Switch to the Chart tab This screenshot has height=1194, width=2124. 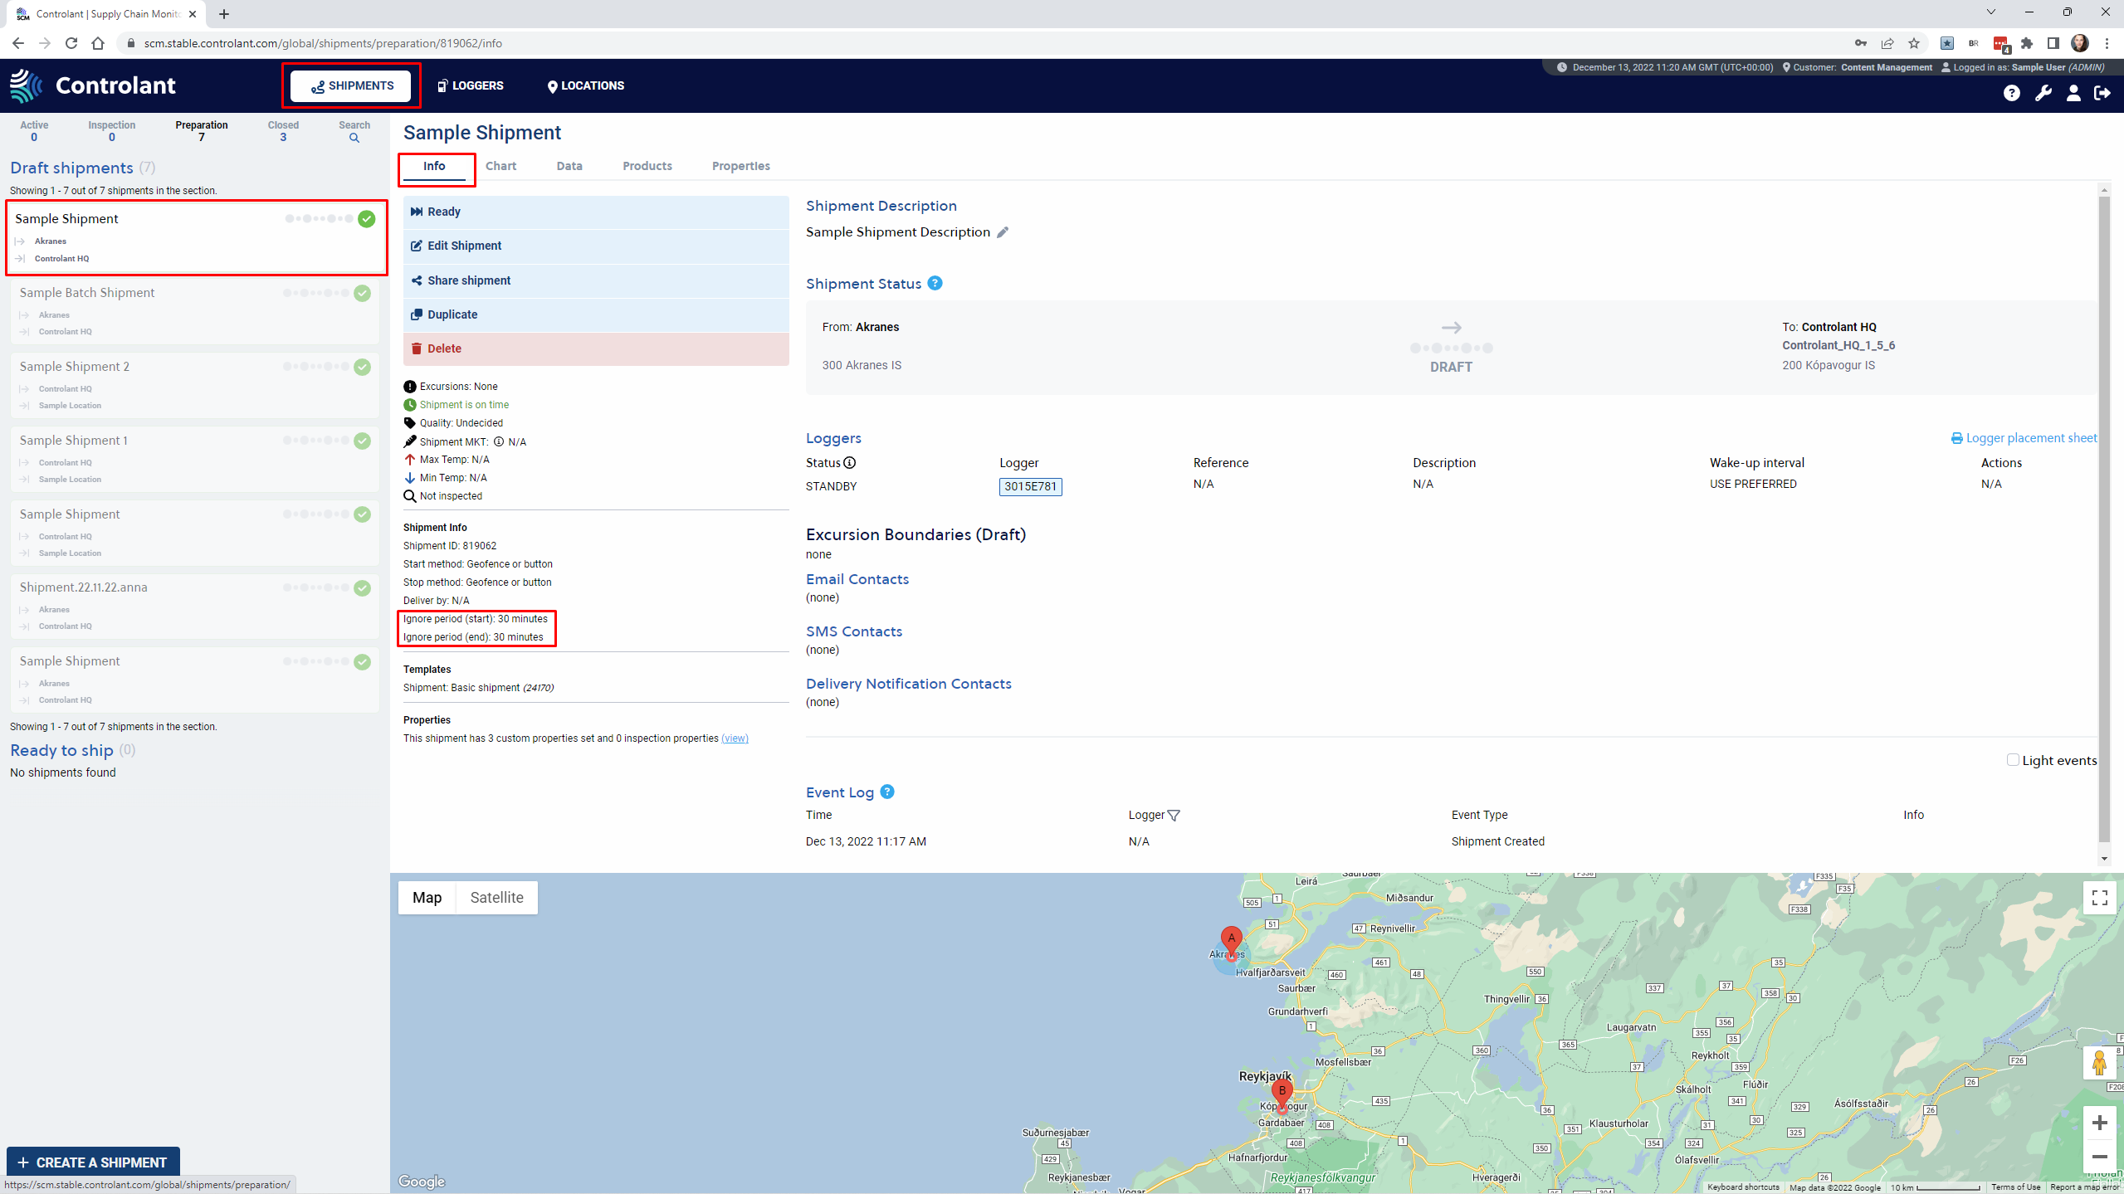coord(500,166)
